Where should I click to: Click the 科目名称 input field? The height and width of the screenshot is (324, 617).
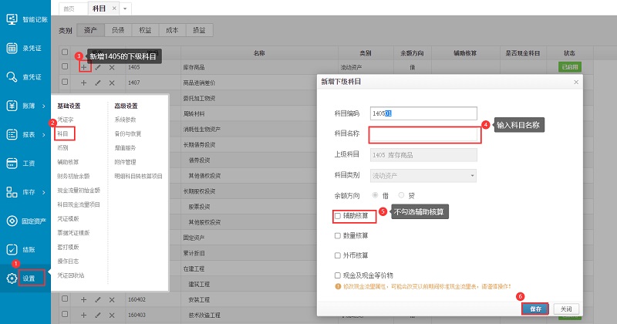tap(425, 135)
